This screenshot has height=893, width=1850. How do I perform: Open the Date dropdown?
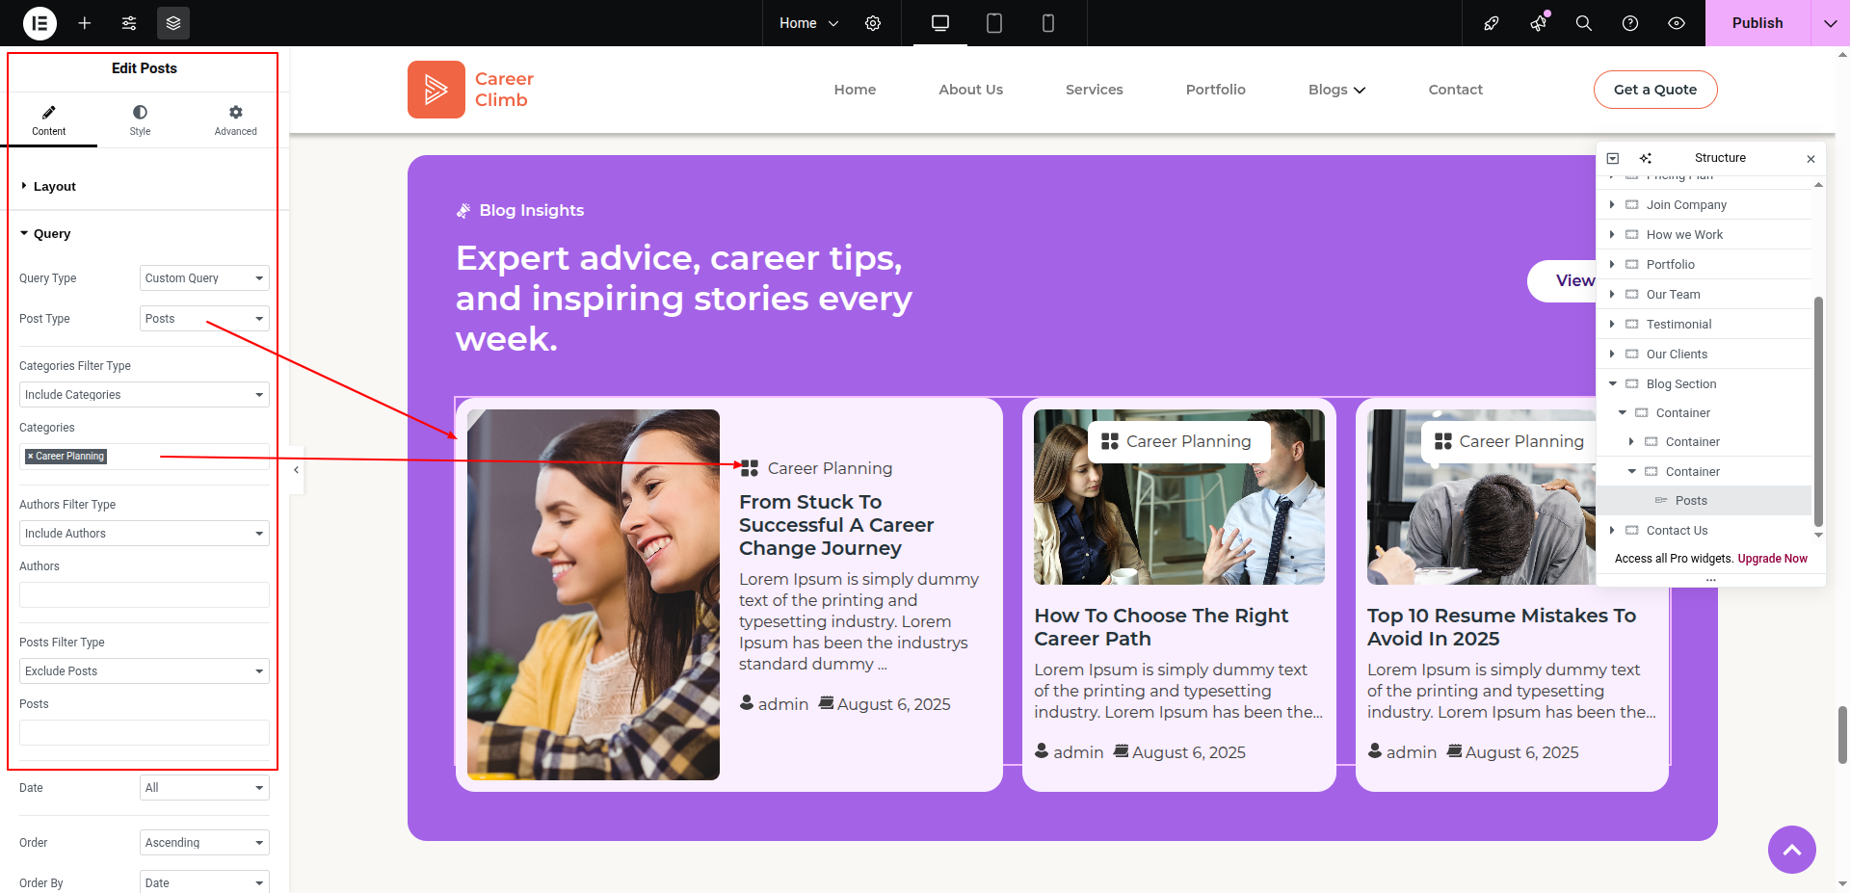pos(204,788)
